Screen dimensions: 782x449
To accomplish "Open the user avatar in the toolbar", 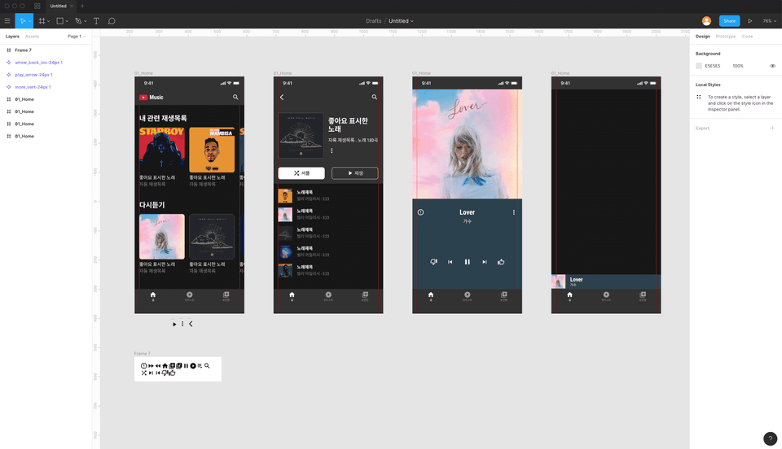I will (x=706, y=21).
